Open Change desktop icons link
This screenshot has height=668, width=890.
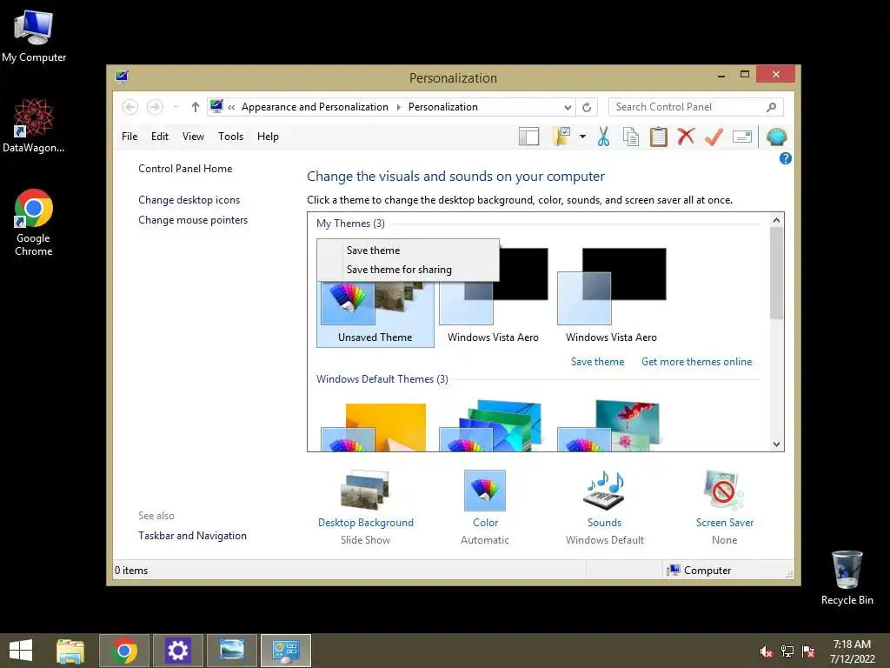(x=189, y=200)
